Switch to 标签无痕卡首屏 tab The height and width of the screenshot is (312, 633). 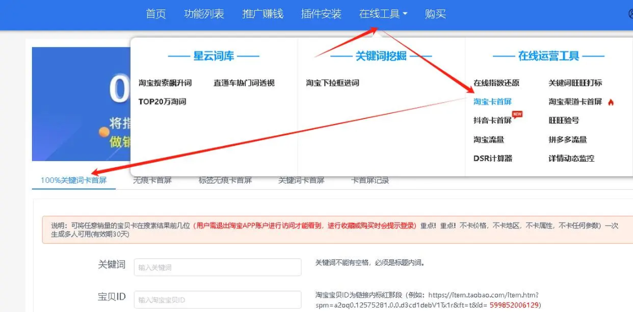(x=225, y=180)
